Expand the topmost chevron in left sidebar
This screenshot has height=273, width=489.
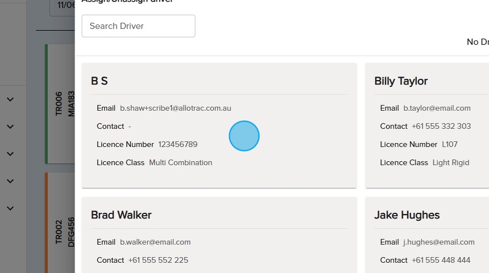10,99
